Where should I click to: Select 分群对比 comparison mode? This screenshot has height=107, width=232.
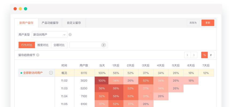[59, 45]
